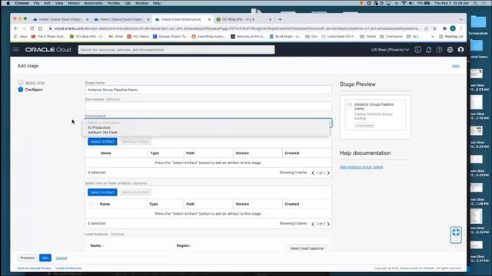Show more bookmarks via overflow chevron
Screen dimensions: 492x276
(433, 37)
